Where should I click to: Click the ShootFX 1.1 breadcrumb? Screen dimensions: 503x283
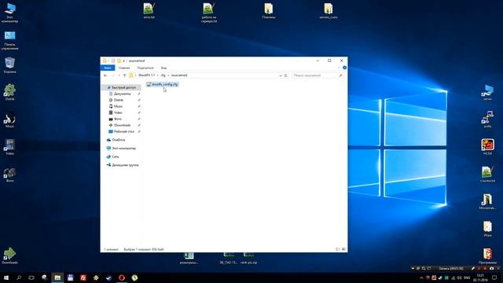tap(147, 75)
